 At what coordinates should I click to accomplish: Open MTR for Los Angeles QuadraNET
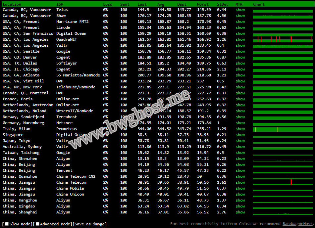pos(240,39)
